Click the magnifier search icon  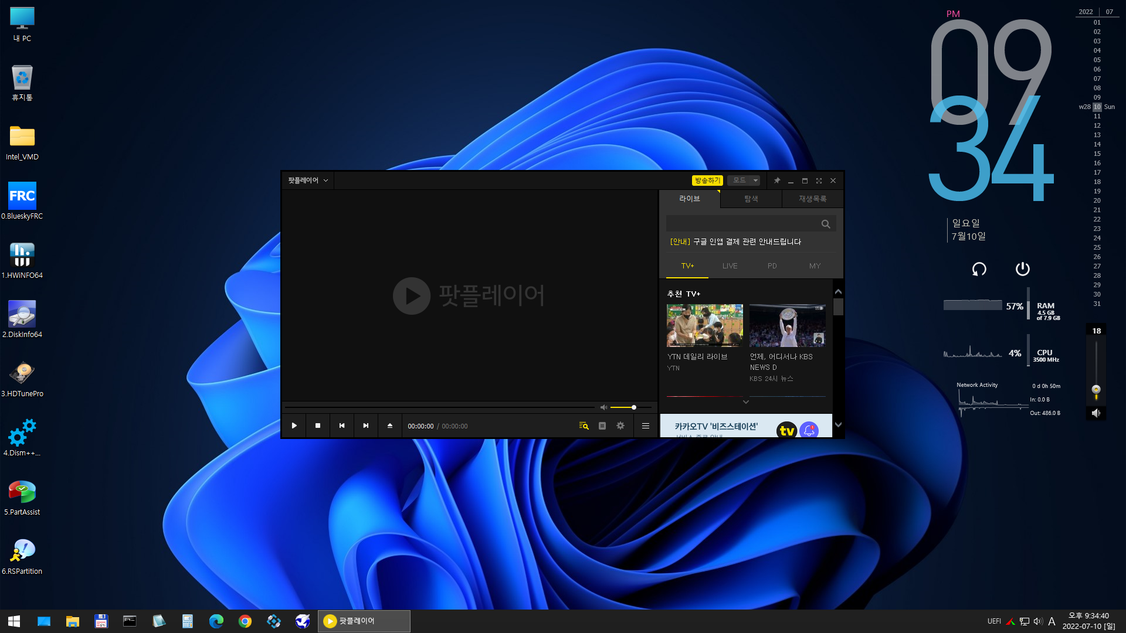pyautogui.click(x=826, y=224)
